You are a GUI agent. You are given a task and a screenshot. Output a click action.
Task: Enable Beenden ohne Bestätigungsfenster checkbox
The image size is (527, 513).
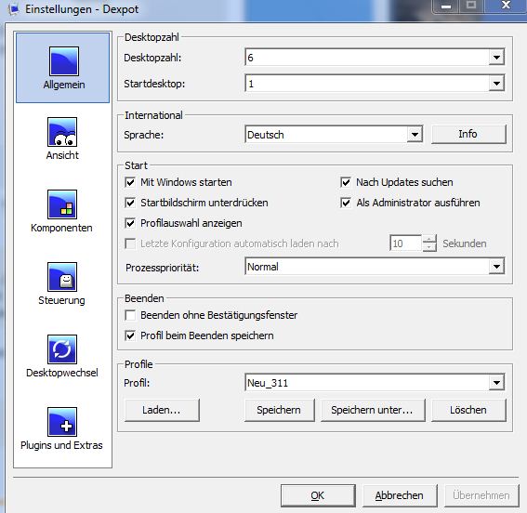130,315
